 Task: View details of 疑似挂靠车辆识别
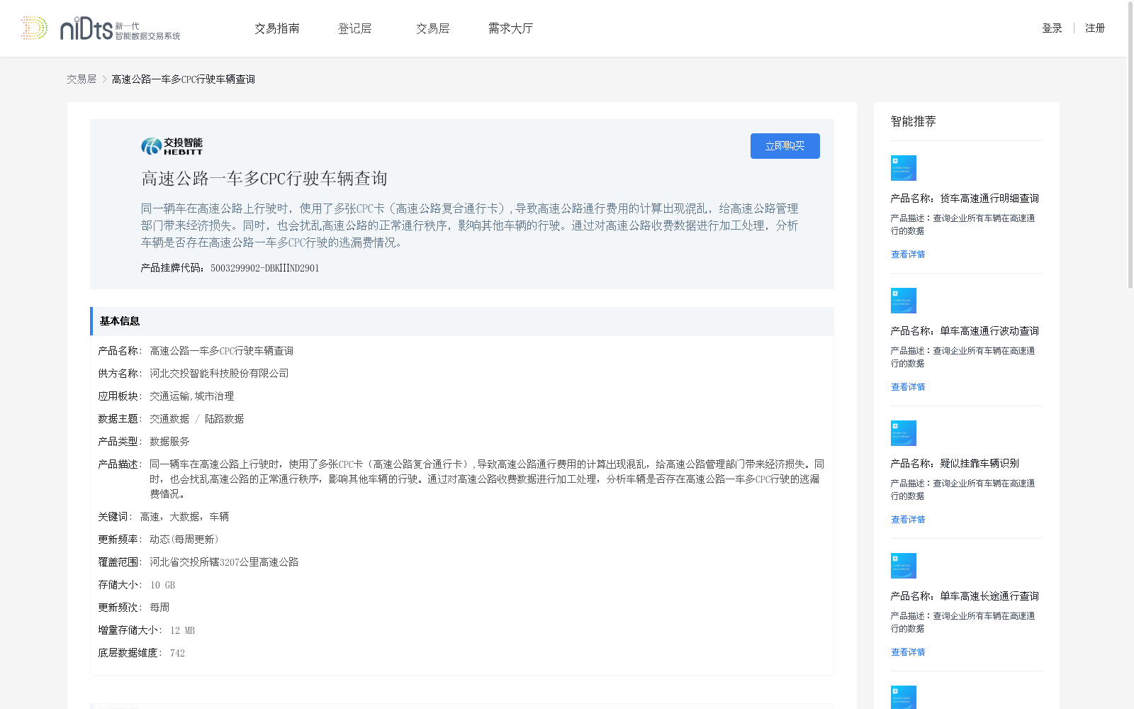click(x=908, y=520)
